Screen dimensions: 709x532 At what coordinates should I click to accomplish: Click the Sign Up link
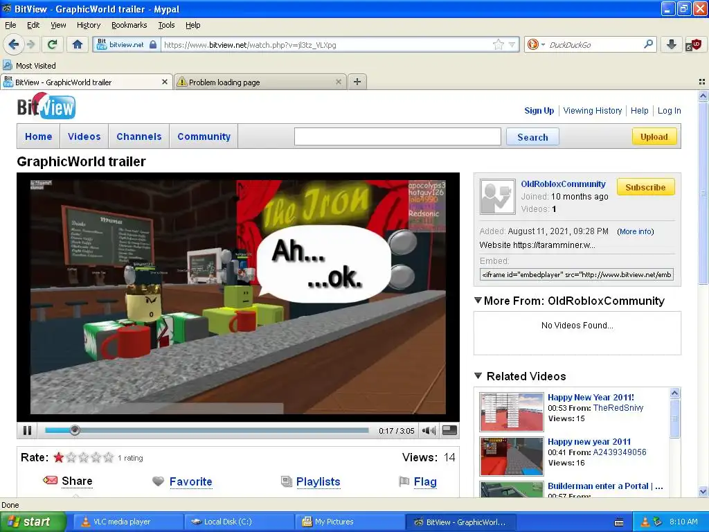pyautogui.click(x=539, y=110)
